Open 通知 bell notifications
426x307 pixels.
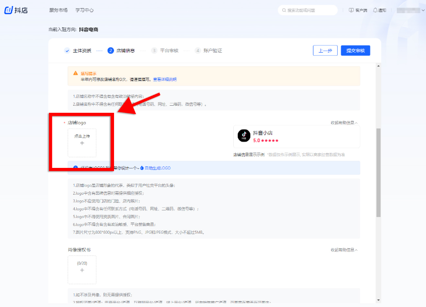pyautogui.click(x=375, y=10)
